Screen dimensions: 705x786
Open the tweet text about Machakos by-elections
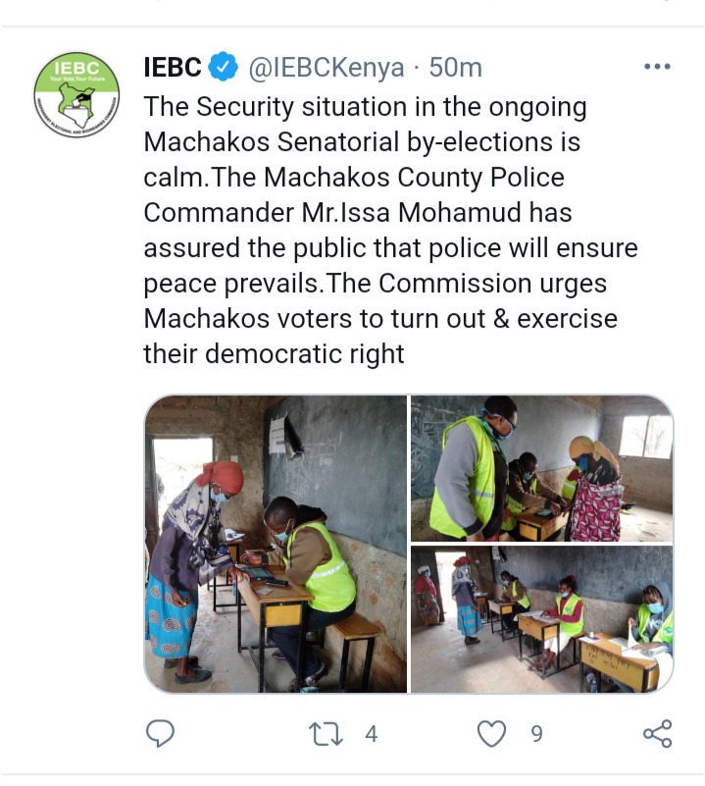[391, 230]
